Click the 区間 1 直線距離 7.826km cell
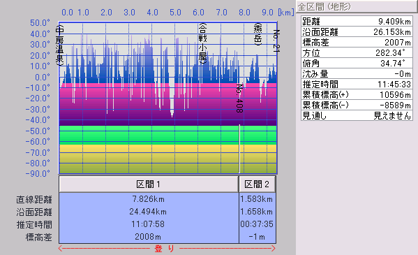Screen dimensions: 418x255 pyautogui.click(x=149, y=199)
